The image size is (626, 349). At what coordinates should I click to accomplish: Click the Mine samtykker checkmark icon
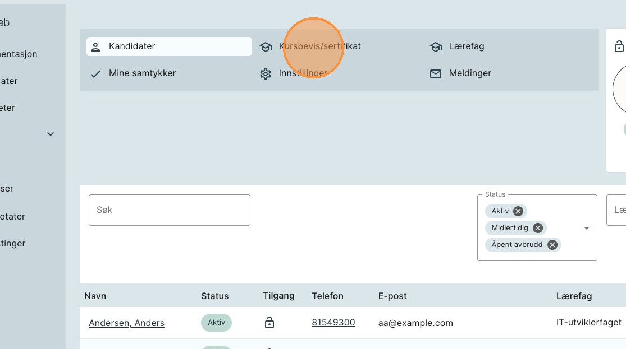tap(95, 73)
